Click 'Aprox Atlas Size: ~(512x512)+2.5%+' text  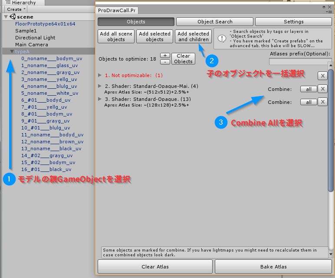point(147,92)
